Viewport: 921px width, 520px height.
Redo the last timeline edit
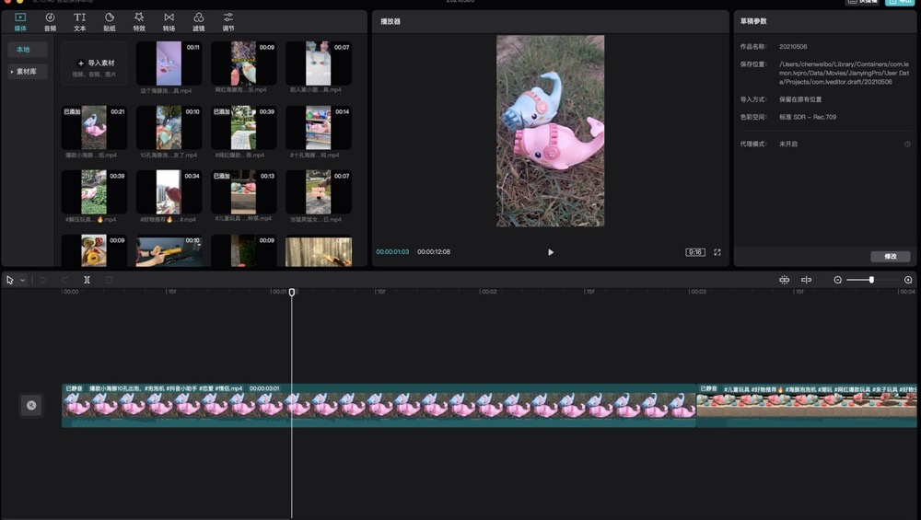click(x=64, y=280)
